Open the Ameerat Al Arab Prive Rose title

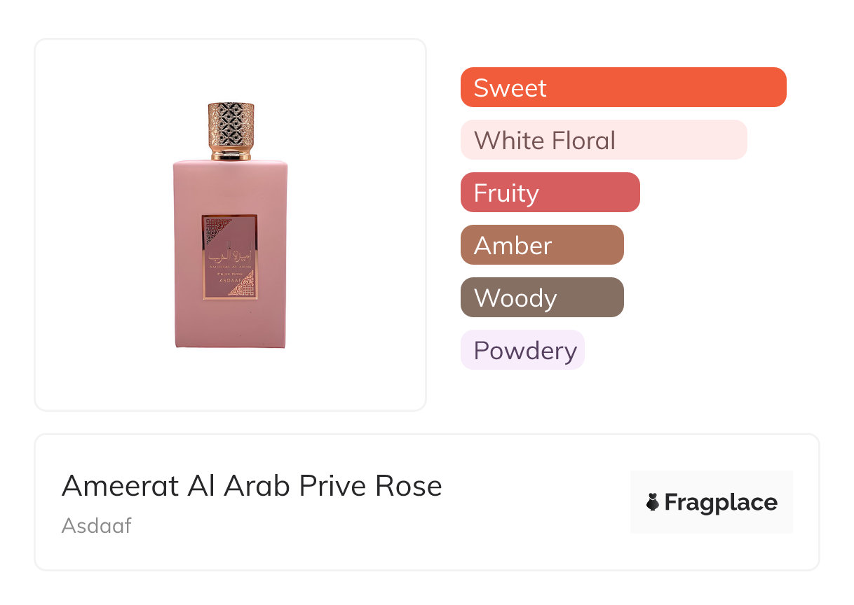coord(252,486)
